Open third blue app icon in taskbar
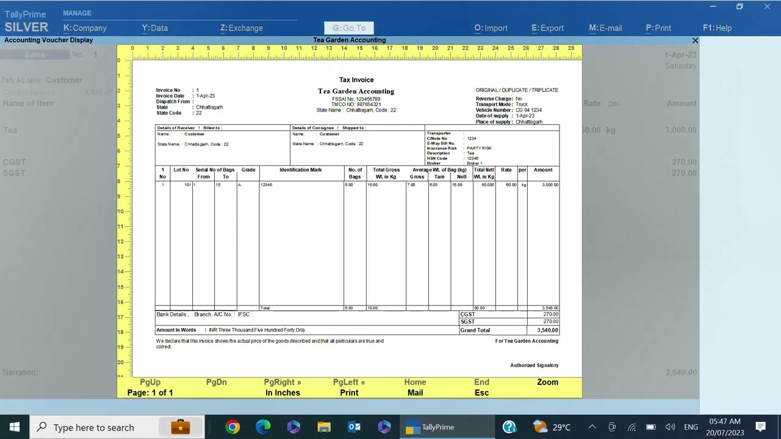This screenshot has height=439, width=781. click(293, 427)
